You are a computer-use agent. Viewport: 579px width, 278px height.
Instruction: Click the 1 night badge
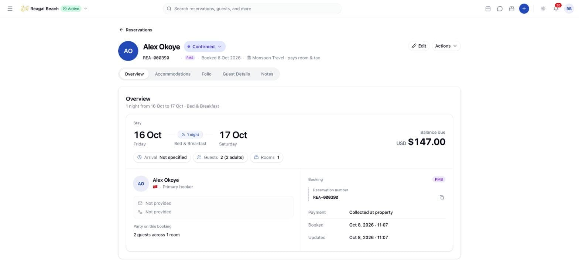click(x=190, y=135)
